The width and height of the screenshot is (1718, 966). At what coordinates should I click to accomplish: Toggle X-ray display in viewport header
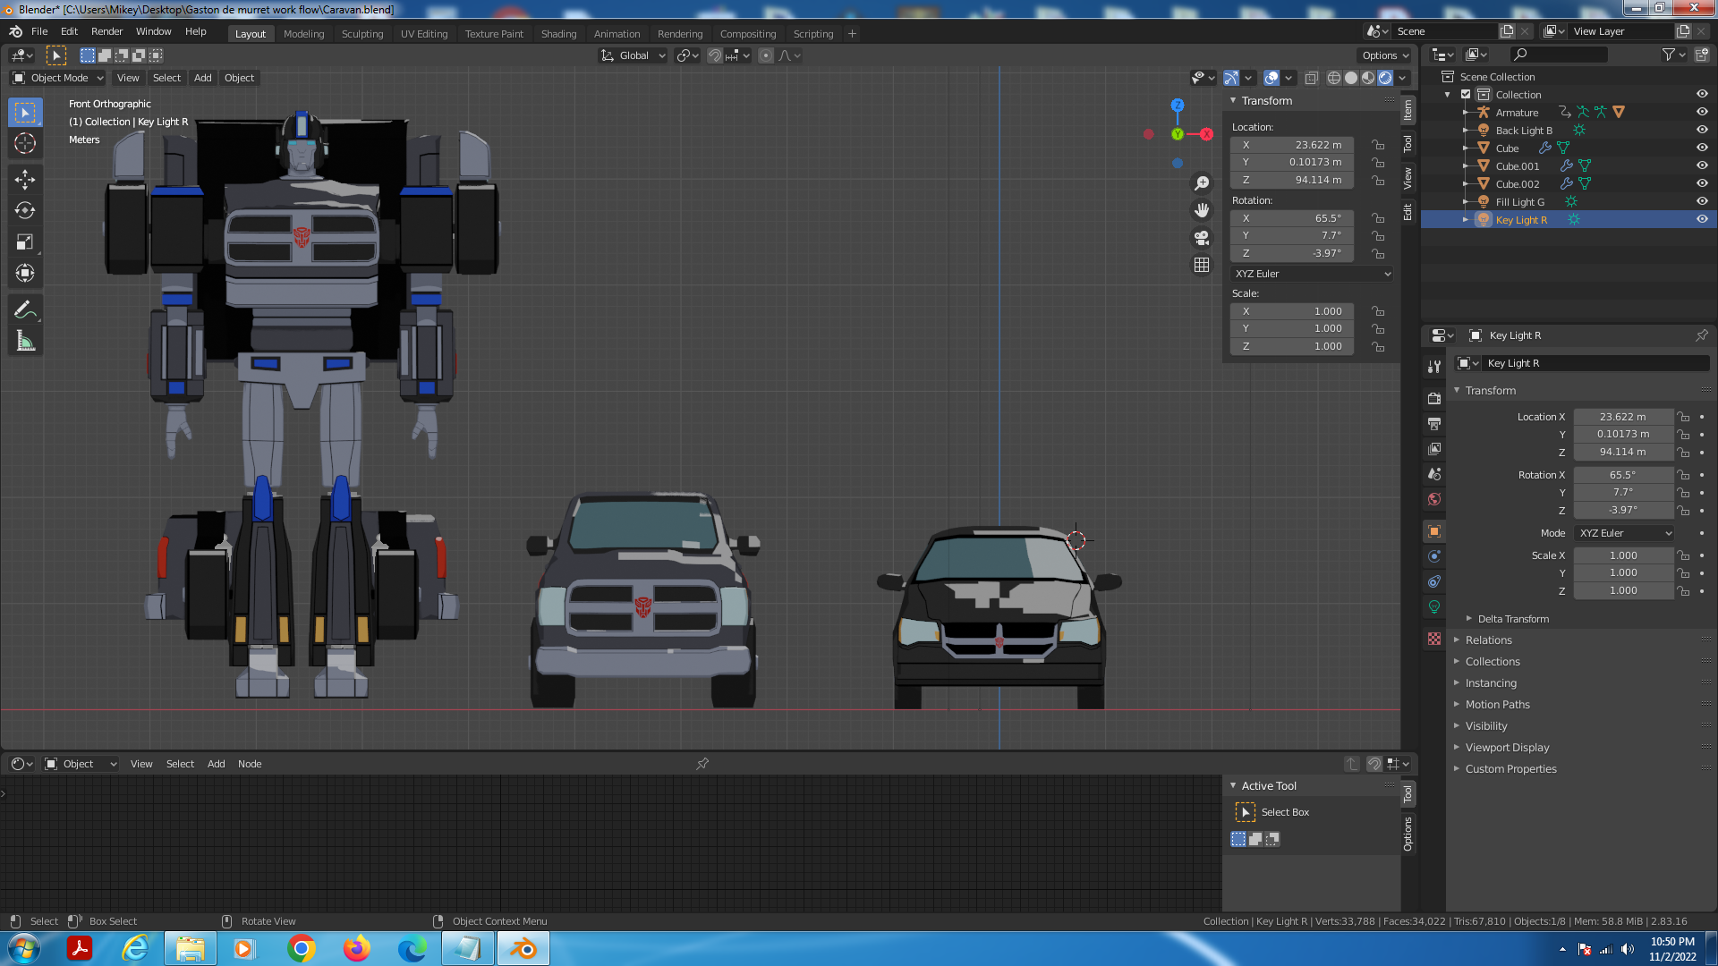pyautogui.click(x=1312, y=78)
